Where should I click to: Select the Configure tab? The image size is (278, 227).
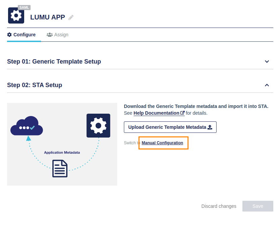(x=21, y=35)
